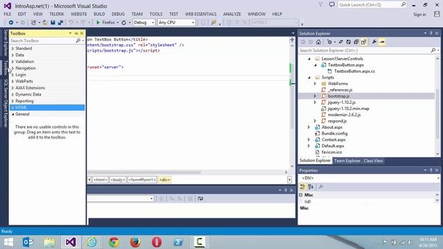443x249 pixels.
Task: Click the feedback speech bubble icon
Action: [332, 5]
